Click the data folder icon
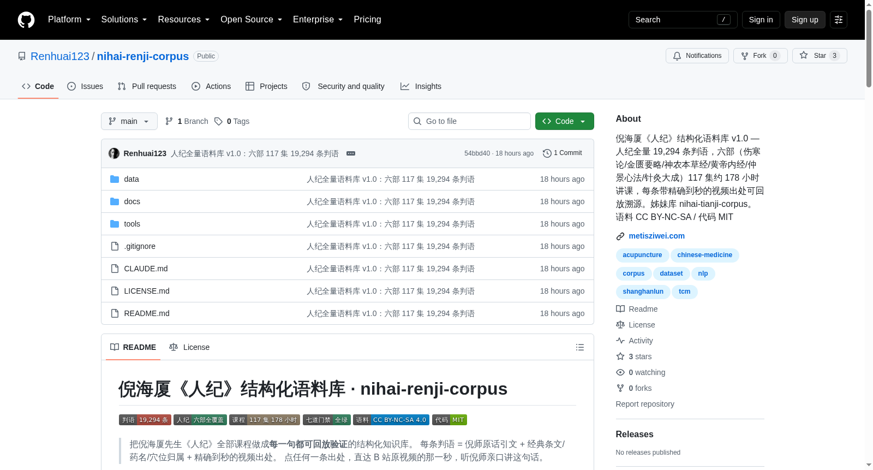Screen dimensions: 873x470 pyautogui.click(x=115, y=179)
